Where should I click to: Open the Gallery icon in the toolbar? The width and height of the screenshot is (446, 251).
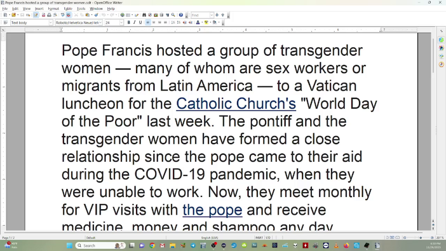(x=156, y=15)
